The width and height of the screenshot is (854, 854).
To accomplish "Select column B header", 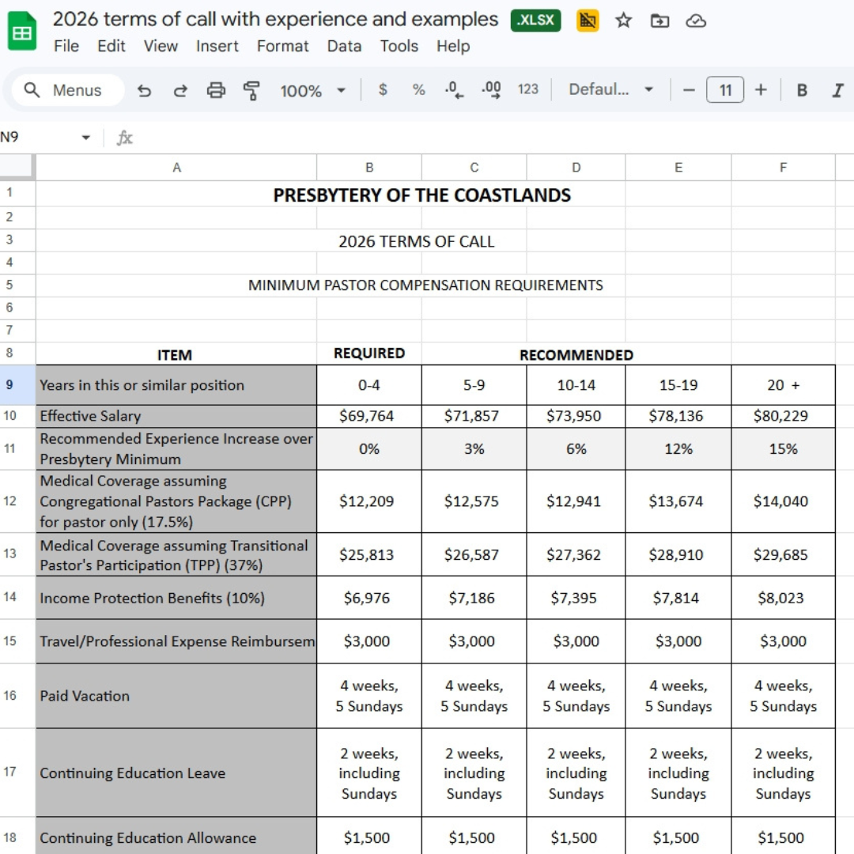I will 369,167.
